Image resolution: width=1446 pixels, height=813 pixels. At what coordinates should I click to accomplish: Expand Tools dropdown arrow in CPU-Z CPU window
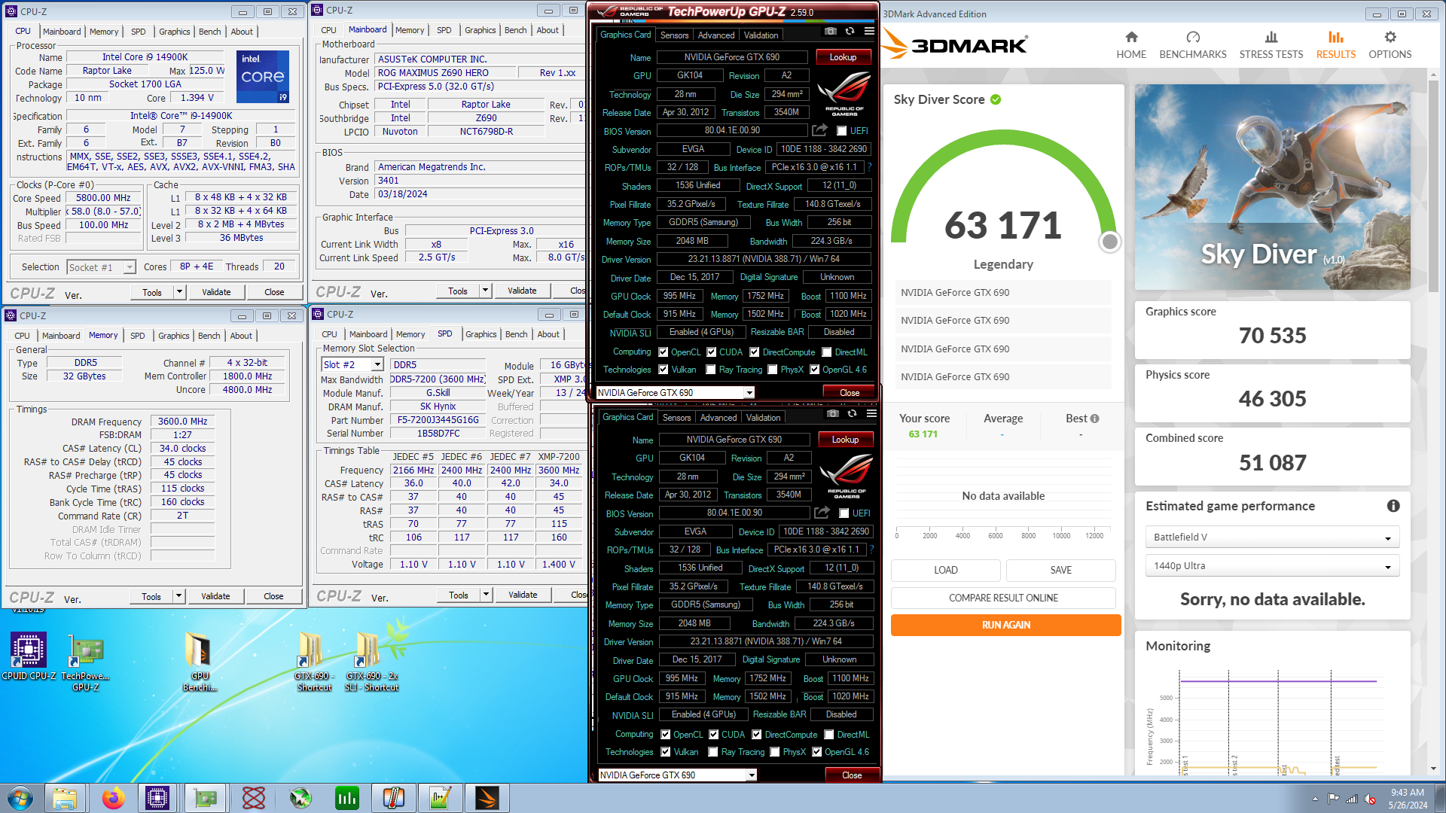coord(179,292)
